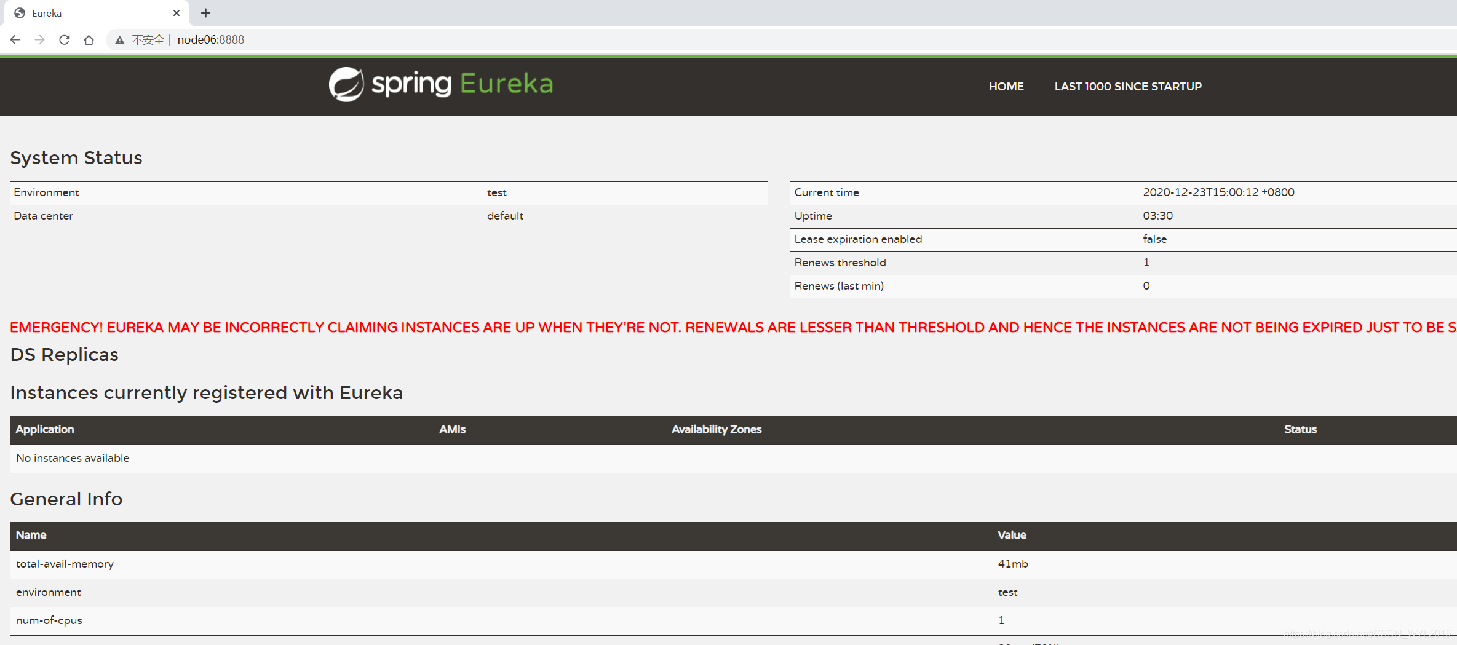Select the 'false' lease expiration value
Viewport: 1457px width, 645px height.
pos(1155,239)
